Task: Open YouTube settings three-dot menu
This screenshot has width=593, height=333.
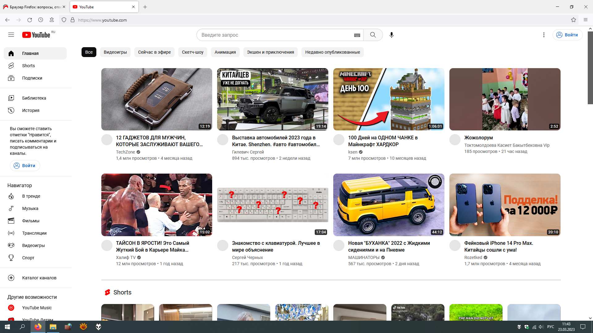Action: point(544,35)
